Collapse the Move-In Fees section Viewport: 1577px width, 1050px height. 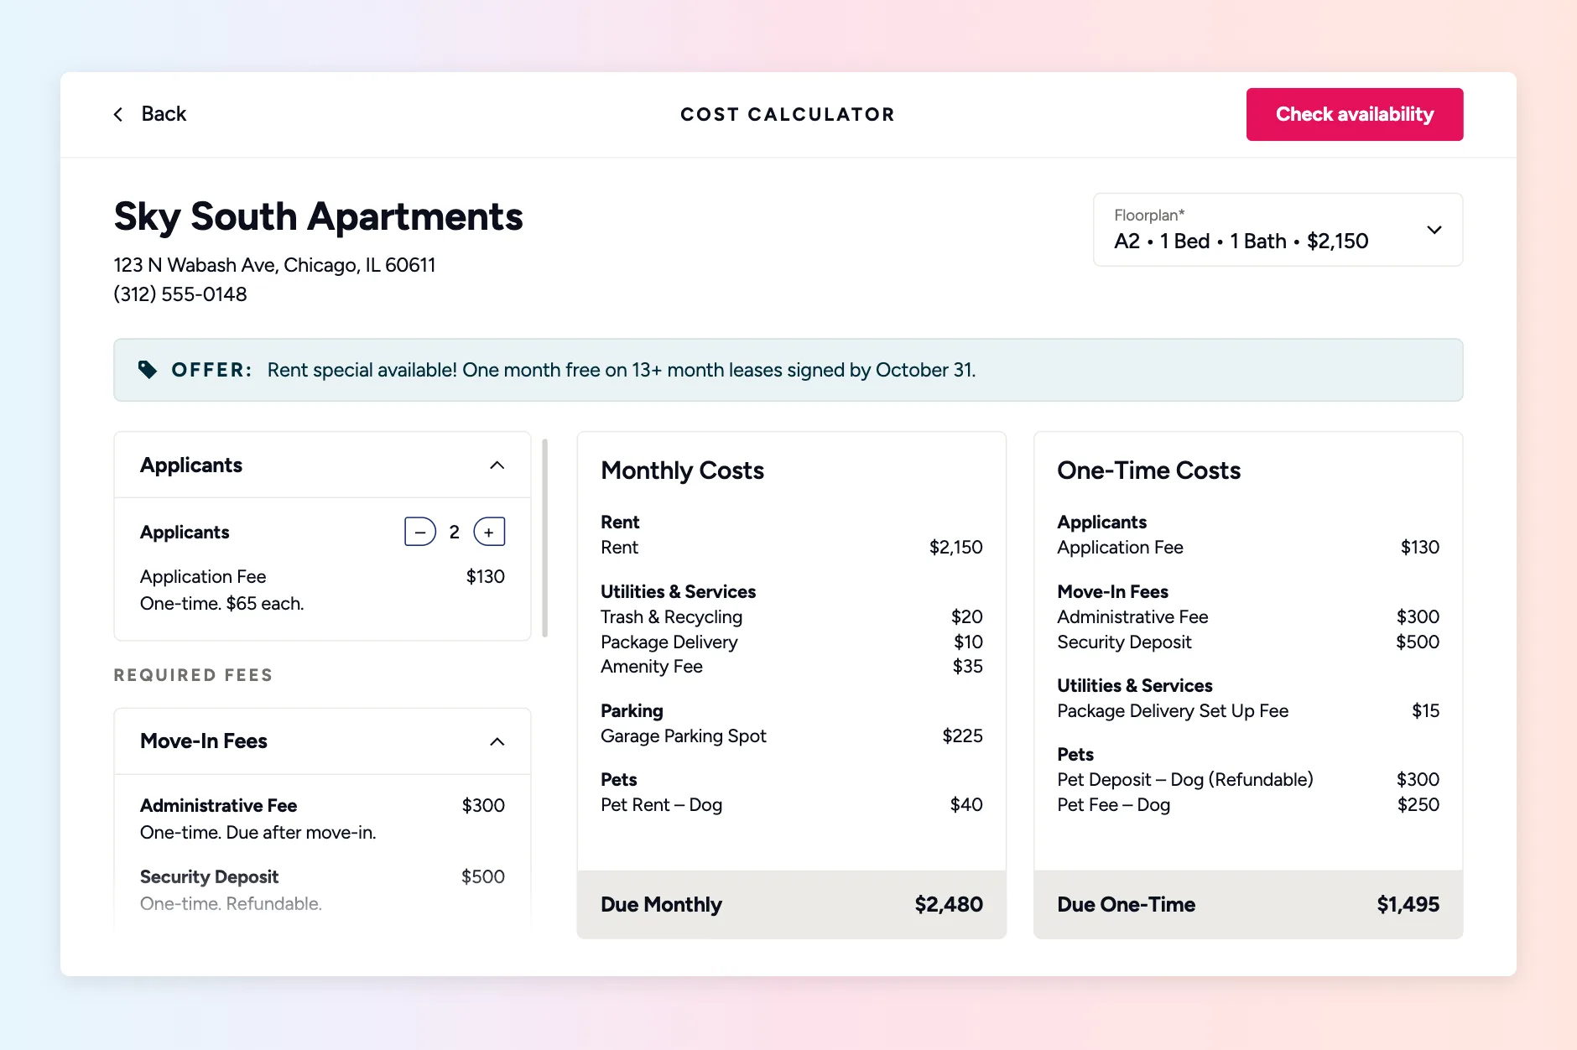497,741
